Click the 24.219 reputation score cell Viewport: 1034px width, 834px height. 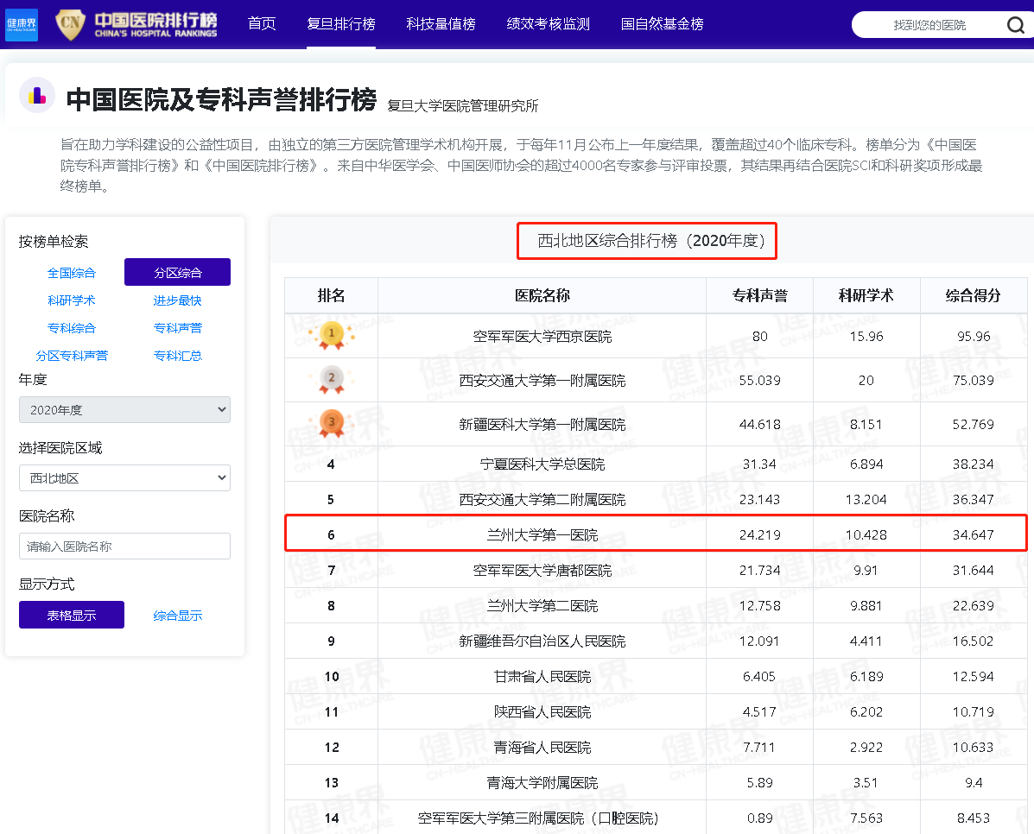coord(759,534)
